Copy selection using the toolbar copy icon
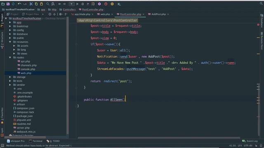 [36, 4]
